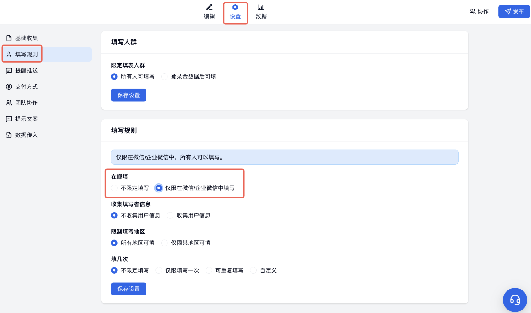Choose 不收集用户信息 radio button

[114, 215]
